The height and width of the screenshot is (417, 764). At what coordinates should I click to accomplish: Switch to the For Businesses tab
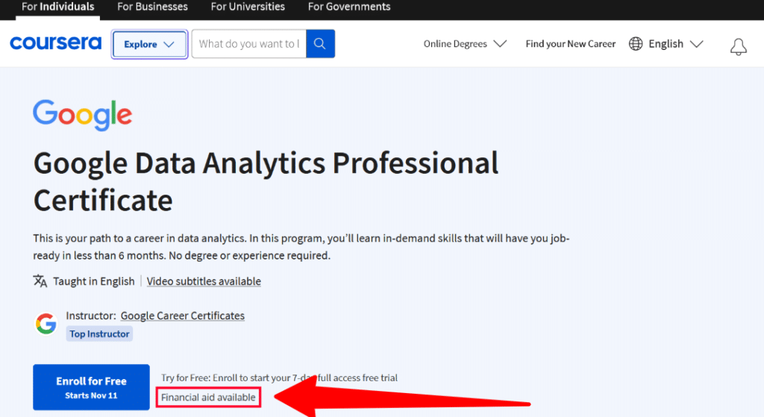pos(152,7)
